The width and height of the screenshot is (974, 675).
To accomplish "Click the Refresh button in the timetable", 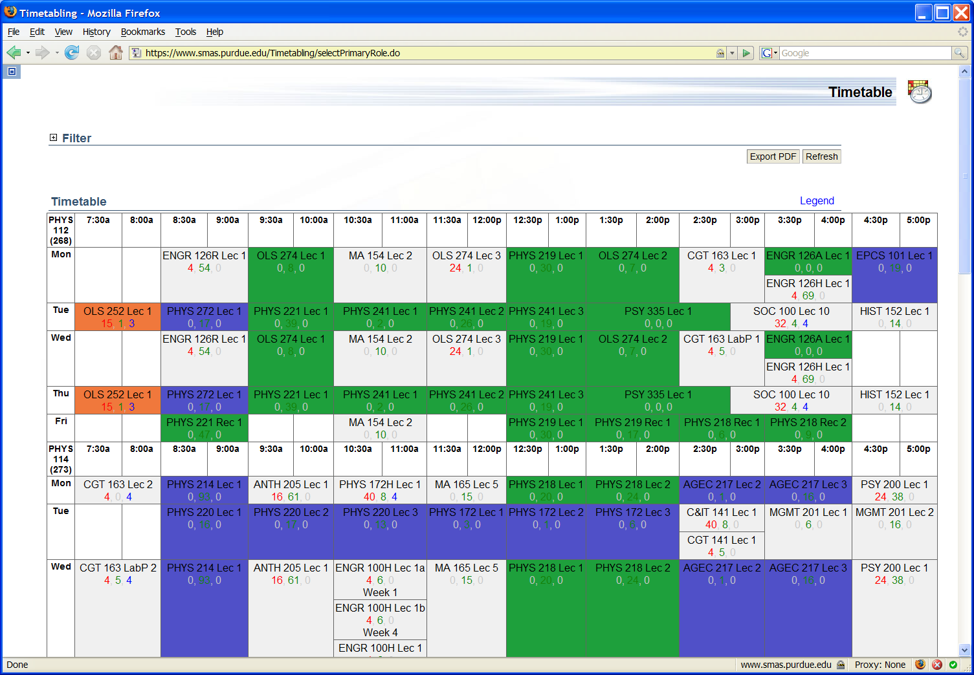I will [x=822, y=156].
